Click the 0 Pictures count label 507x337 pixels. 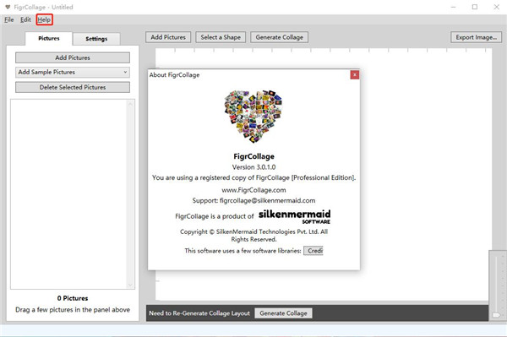(x=73, y=298)
